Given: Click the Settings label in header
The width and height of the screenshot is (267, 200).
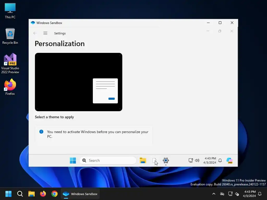Looking at the screenshot, I should [x=60, y=33].
